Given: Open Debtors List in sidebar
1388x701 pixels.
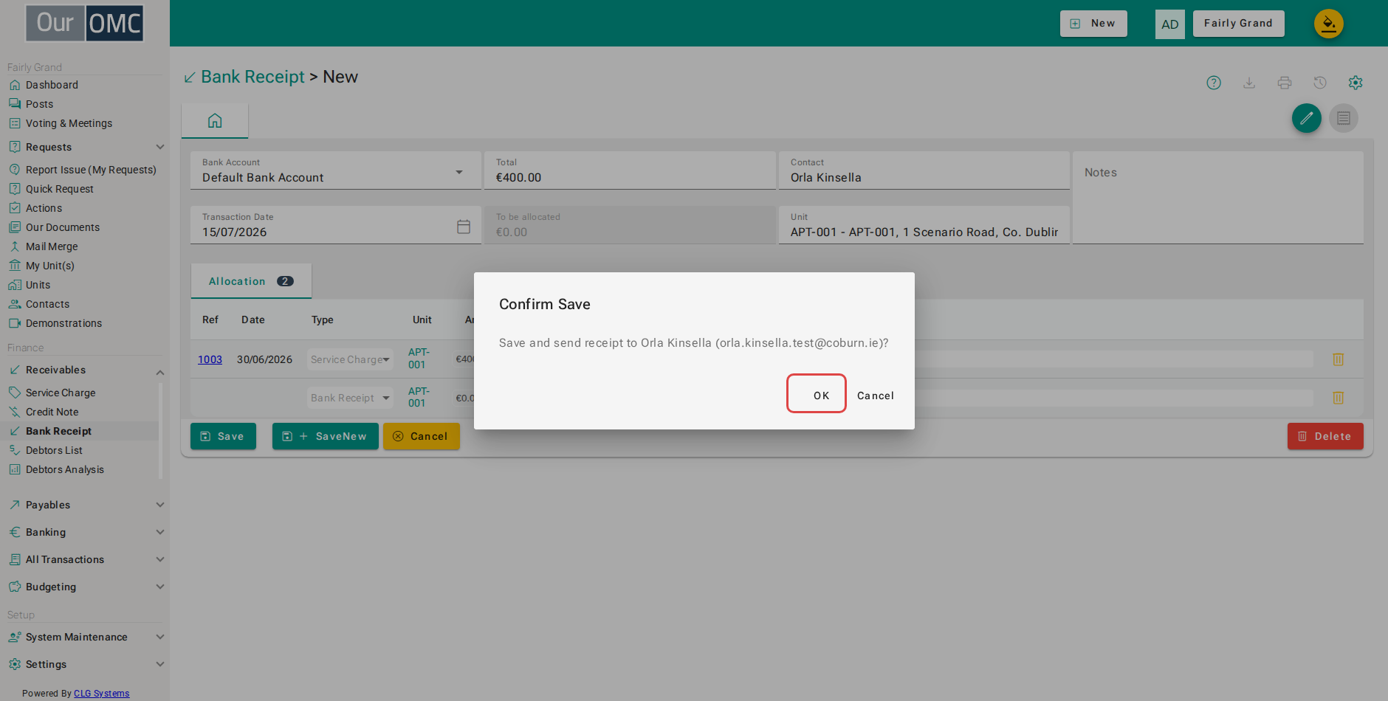Looking at the screenshot, I should (x=54, y=450).
